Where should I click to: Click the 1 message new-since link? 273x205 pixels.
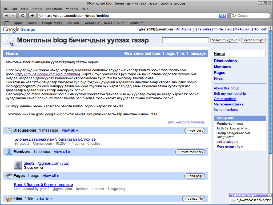pos(196,53)
